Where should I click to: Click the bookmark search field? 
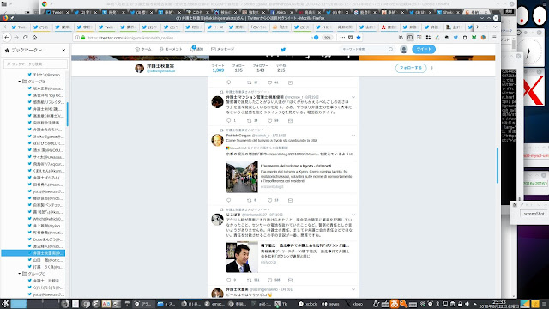click(x=35, y=64)
